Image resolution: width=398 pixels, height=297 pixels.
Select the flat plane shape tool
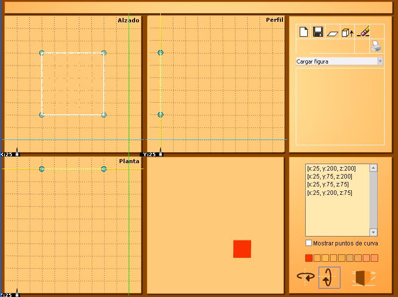[332, 34]
